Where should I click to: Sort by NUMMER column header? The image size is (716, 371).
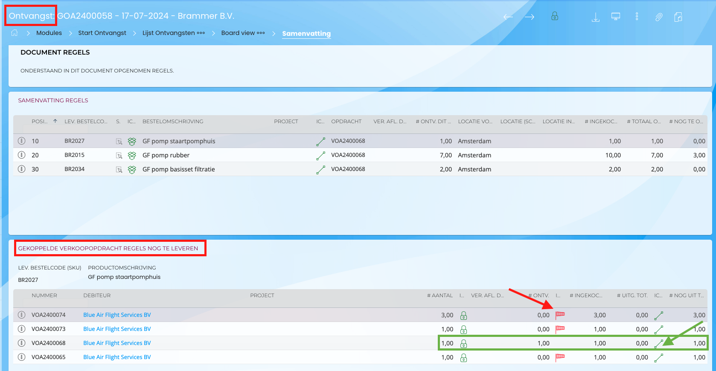pos(44,296)
